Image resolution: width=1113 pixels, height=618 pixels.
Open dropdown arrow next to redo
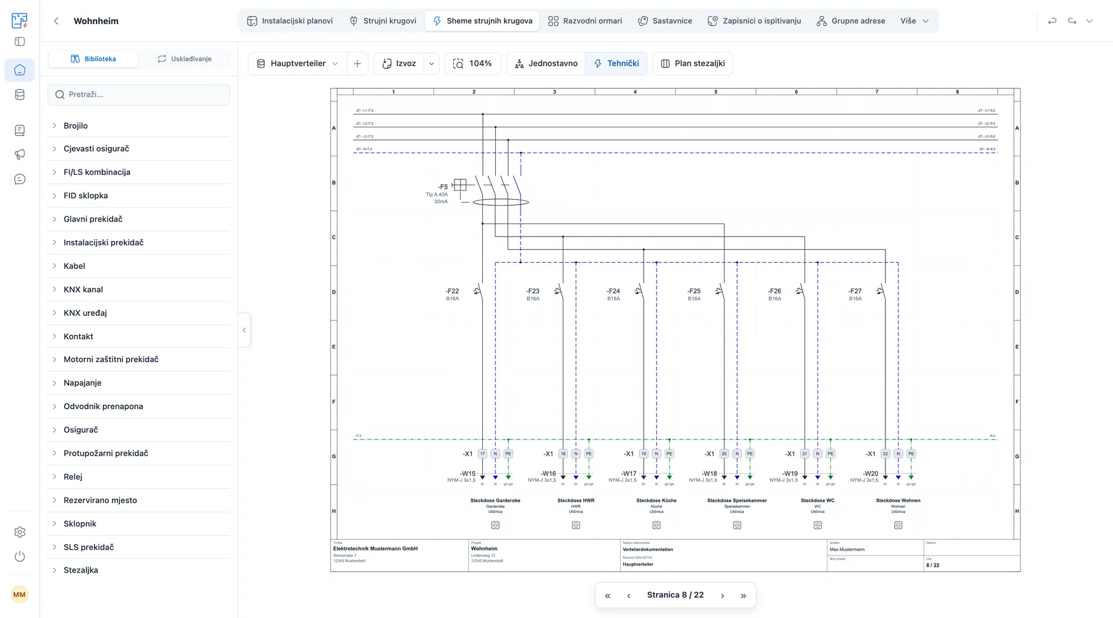coord(1090,21)
